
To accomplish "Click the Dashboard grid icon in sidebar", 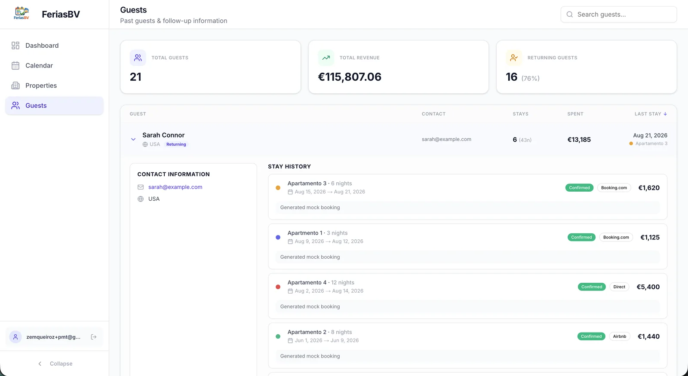I will click(15, 46).
